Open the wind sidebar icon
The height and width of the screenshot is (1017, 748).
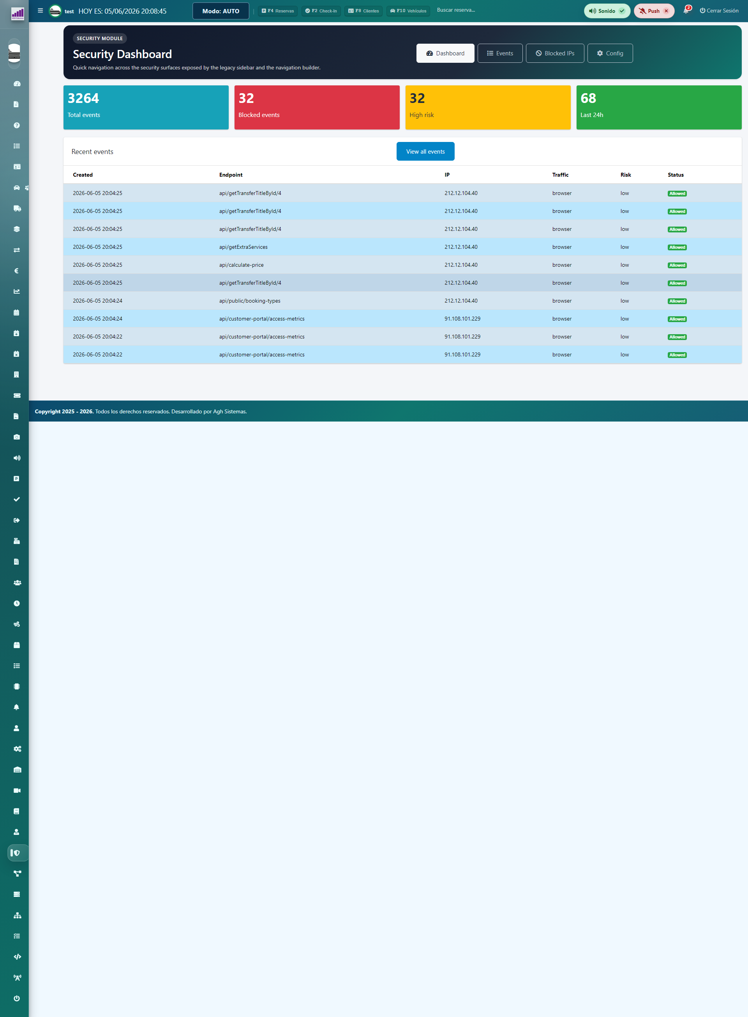point(17,624)
